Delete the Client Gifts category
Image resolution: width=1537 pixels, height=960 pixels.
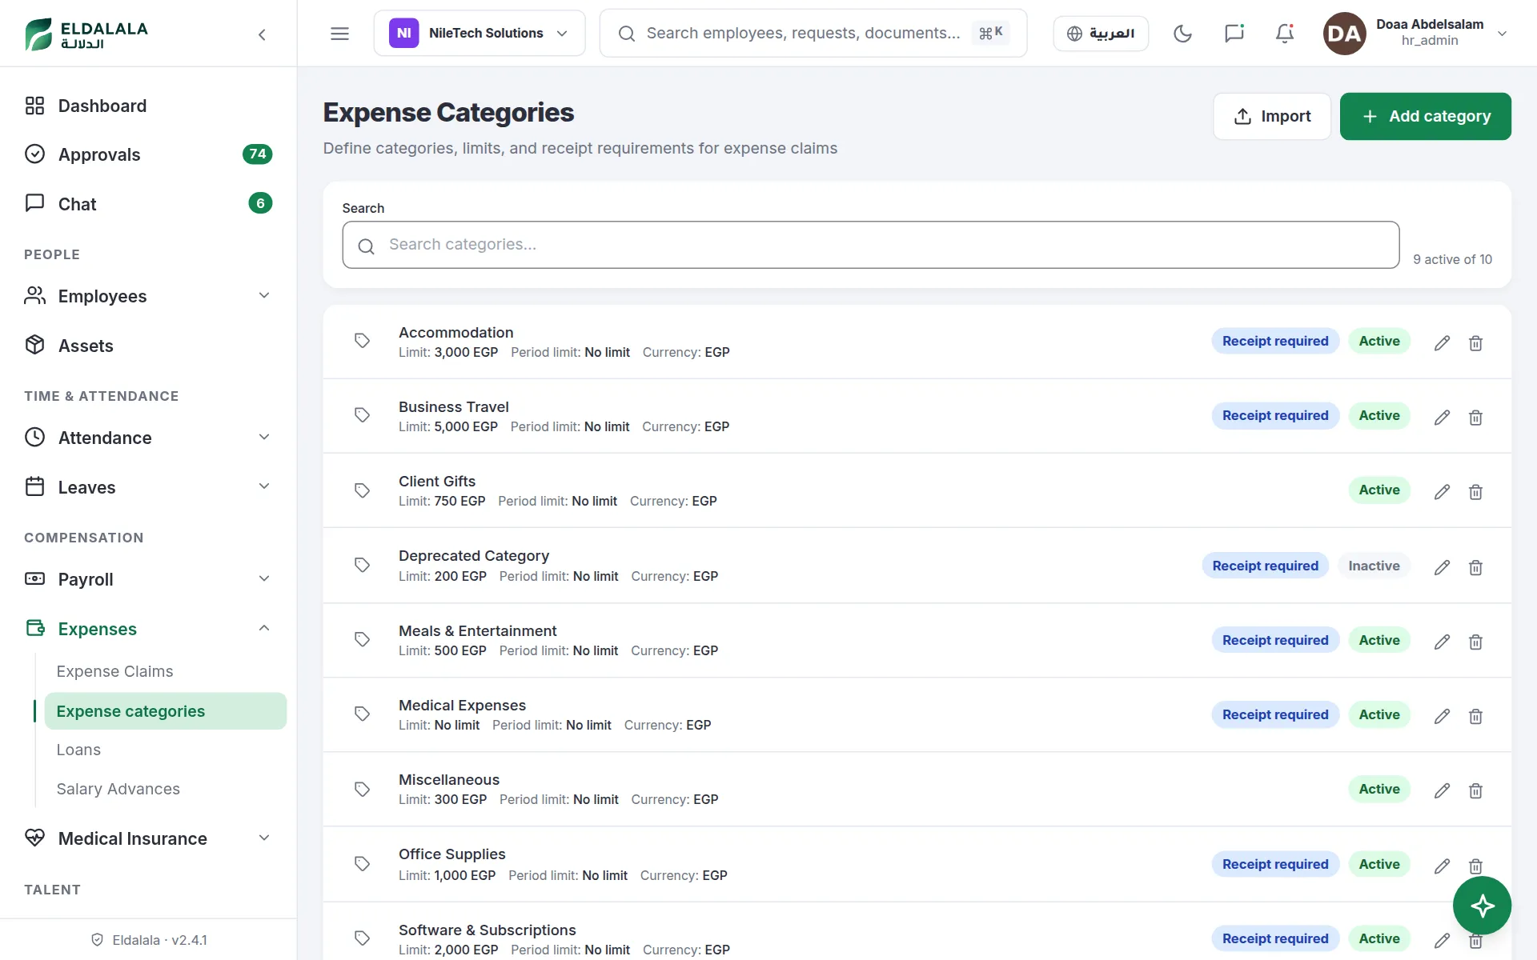[1475, 492]
